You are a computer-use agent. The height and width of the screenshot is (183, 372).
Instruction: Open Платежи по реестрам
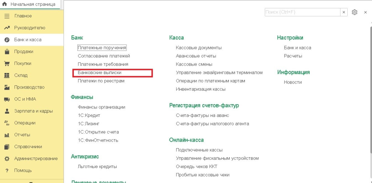pos(101,81)
